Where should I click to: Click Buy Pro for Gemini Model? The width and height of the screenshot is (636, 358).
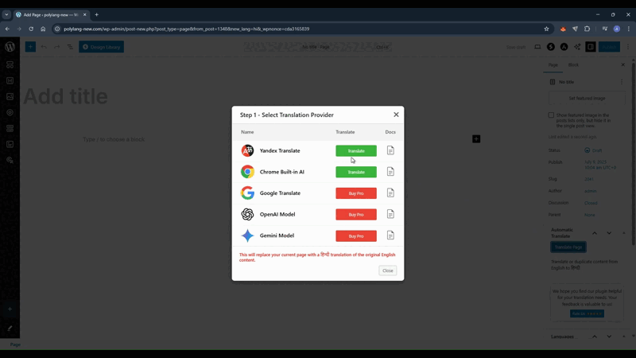[355, 235]
